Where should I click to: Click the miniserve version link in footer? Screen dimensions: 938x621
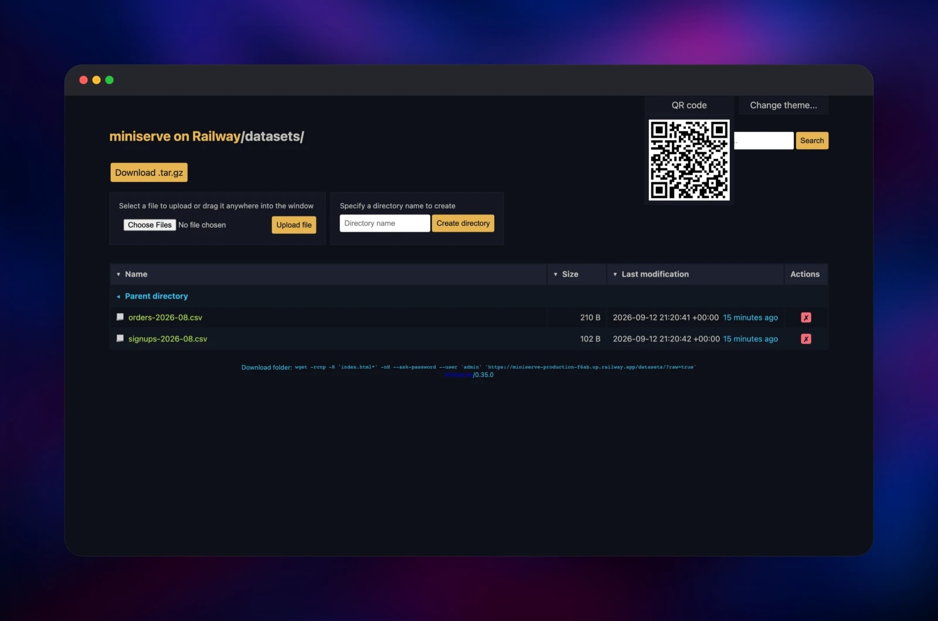(x=458, y=375)
